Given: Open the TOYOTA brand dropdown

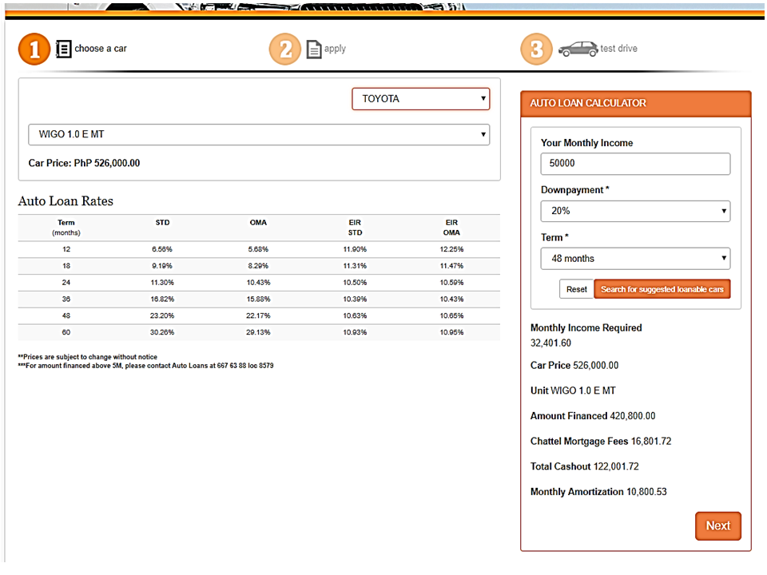Looking at the screenshot, I should 421,99.
